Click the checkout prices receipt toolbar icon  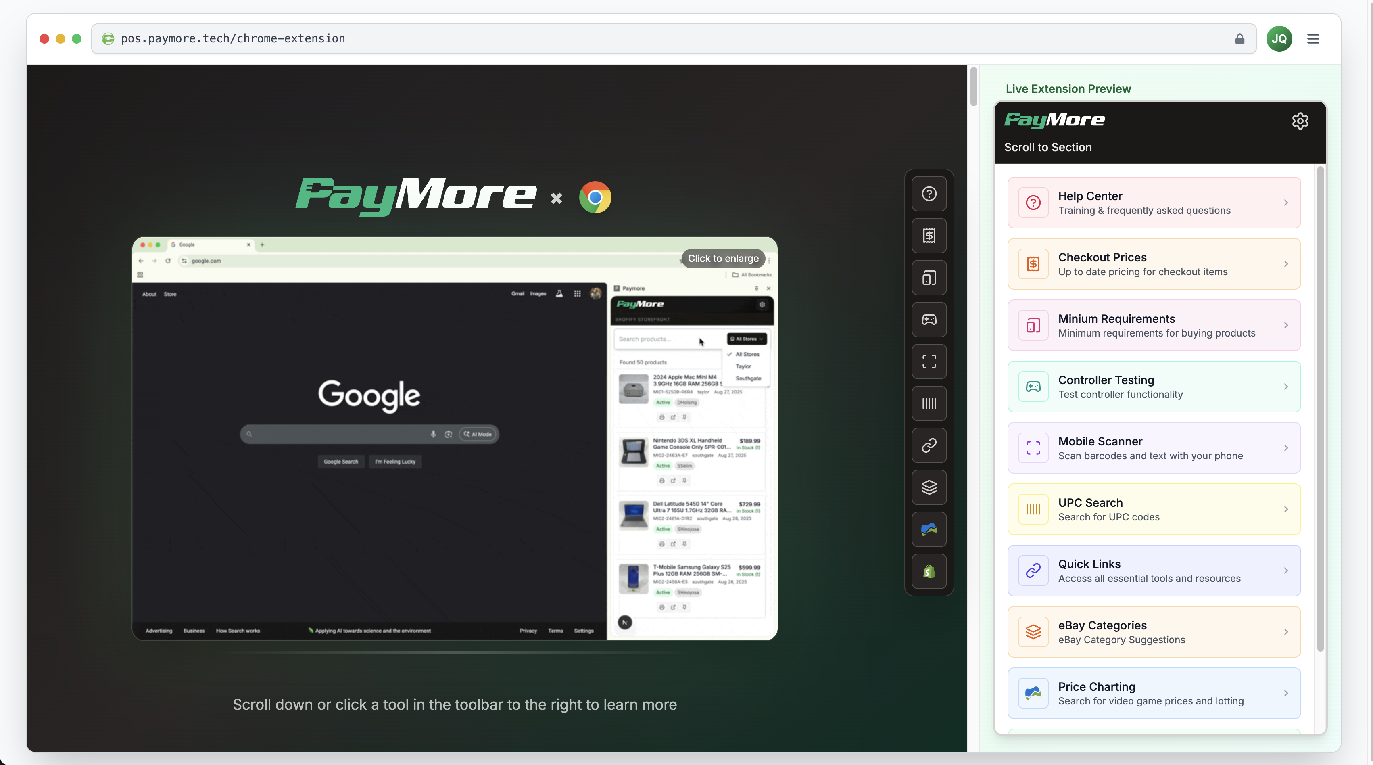click(x=929, y=236)
